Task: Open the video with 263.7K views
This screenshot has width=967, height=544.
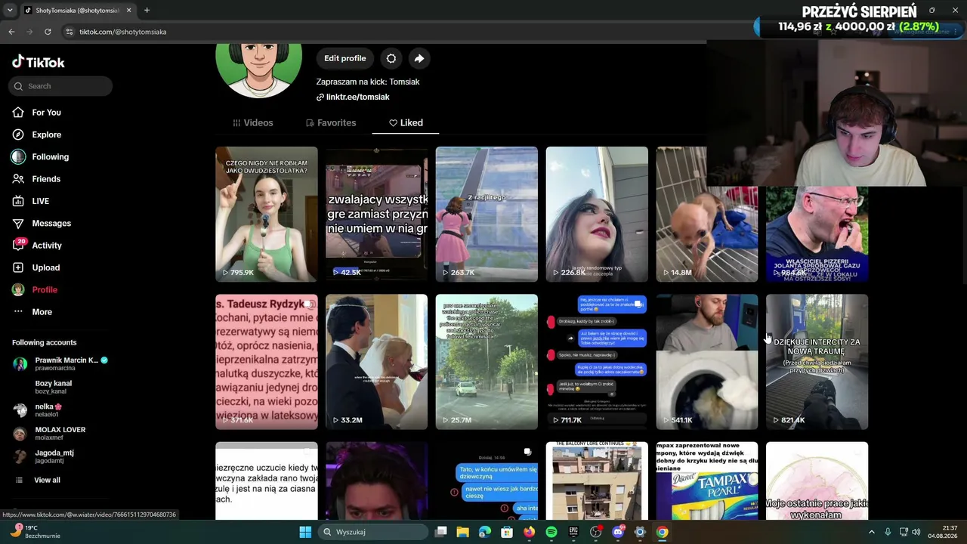Action: point(487,214)
